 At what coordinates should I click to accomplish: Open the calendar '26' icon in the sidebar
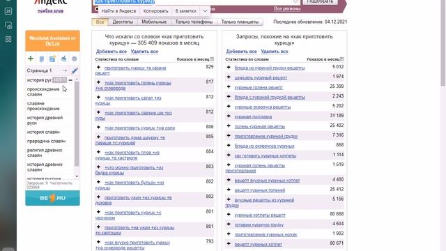[x=8, y=11]
